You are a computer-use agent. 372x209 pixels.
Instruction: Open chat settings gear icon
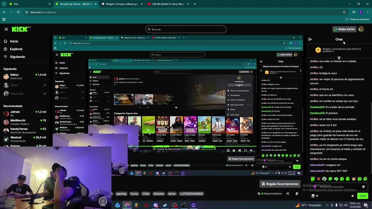[x=353, y=196]
